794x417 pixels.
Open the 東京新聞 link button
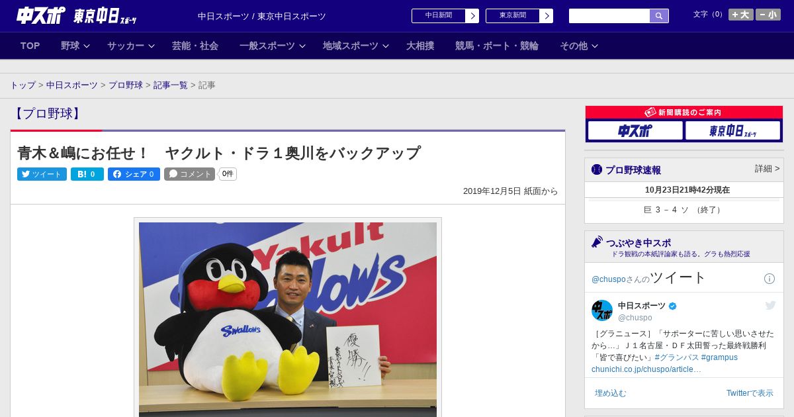[513, 16]
